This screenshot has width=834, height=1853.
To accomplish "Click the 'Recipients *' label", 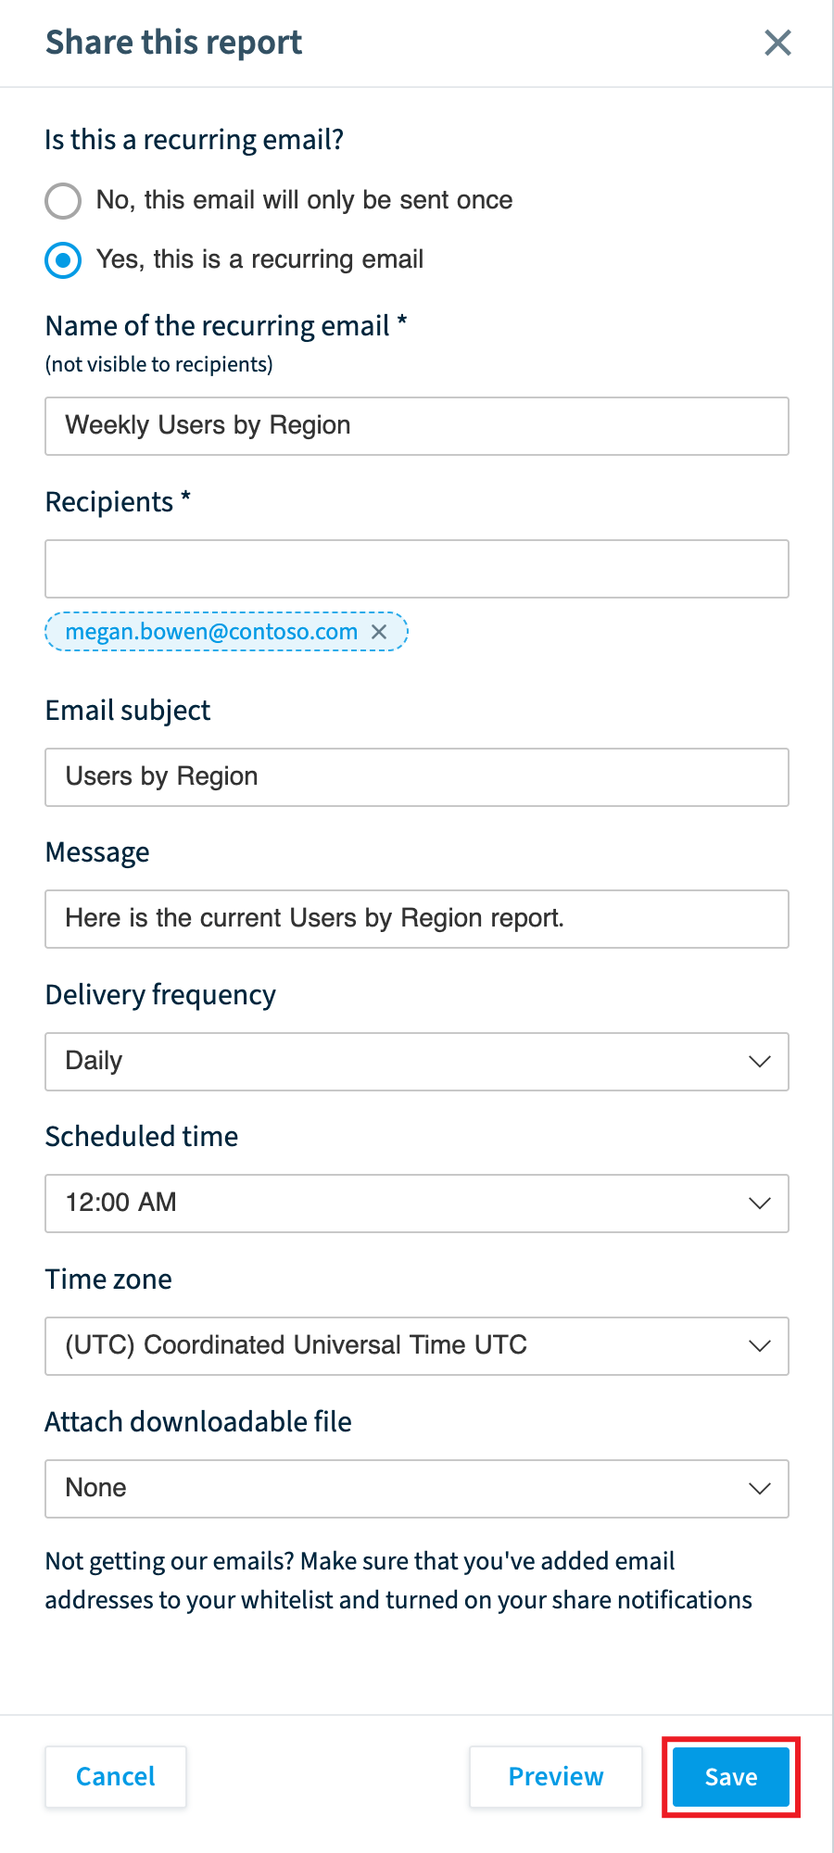I will (x=118, y=502).
